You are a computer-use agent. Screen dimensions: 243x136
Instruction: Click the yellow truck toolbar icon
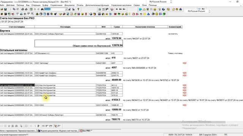[x=155, y=9]
